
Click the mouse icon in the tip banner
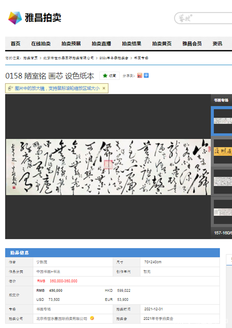point(10,88)
